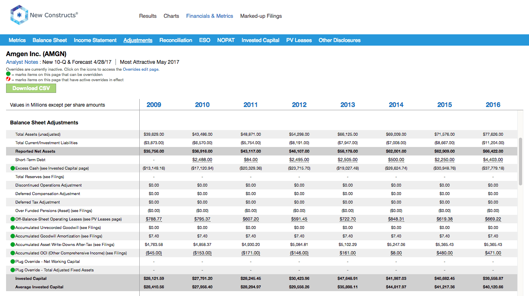Open the NOPAT tab

226,40
